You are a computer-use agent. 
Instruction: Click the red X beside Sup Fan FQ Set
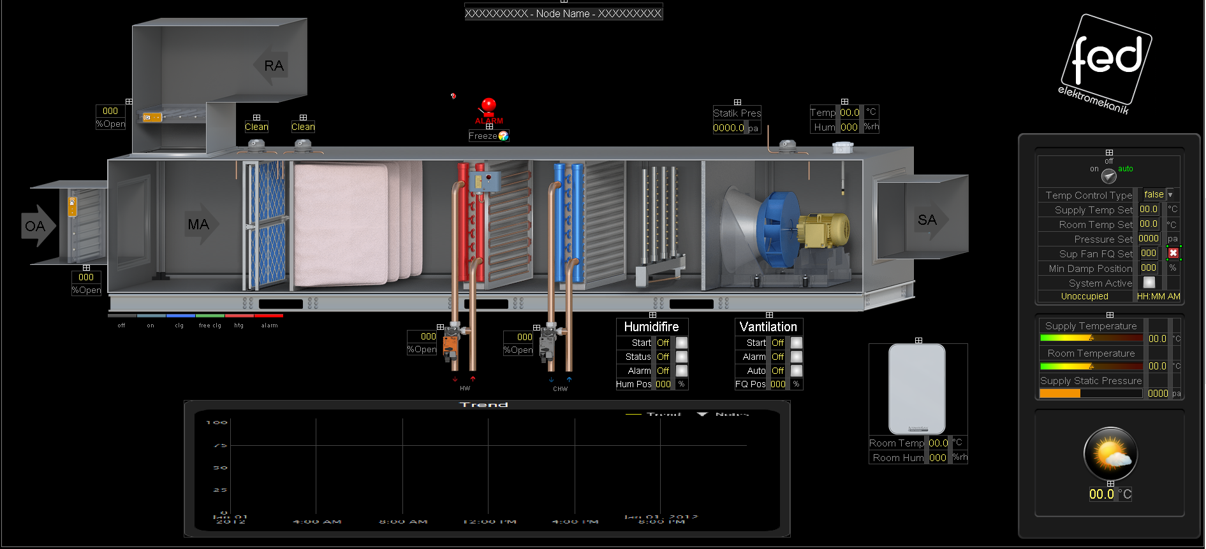tap(1173, 253)
